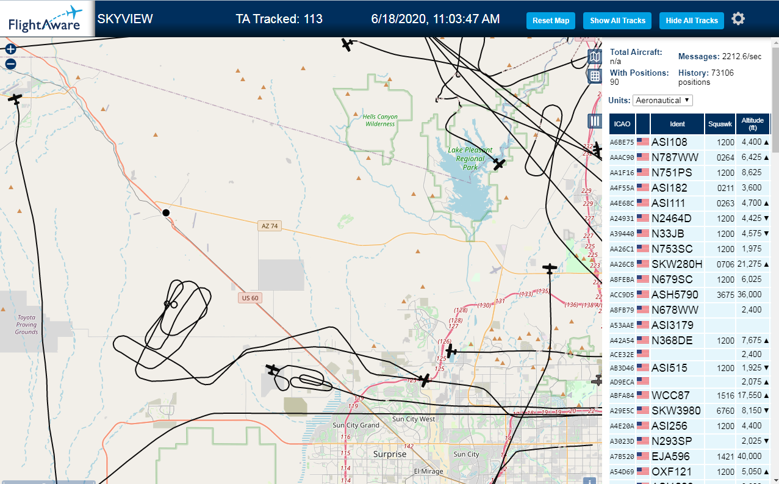The image size is (779, 484).
Task: Select the WCC87 aircraft row
Action: coord(689,395)
